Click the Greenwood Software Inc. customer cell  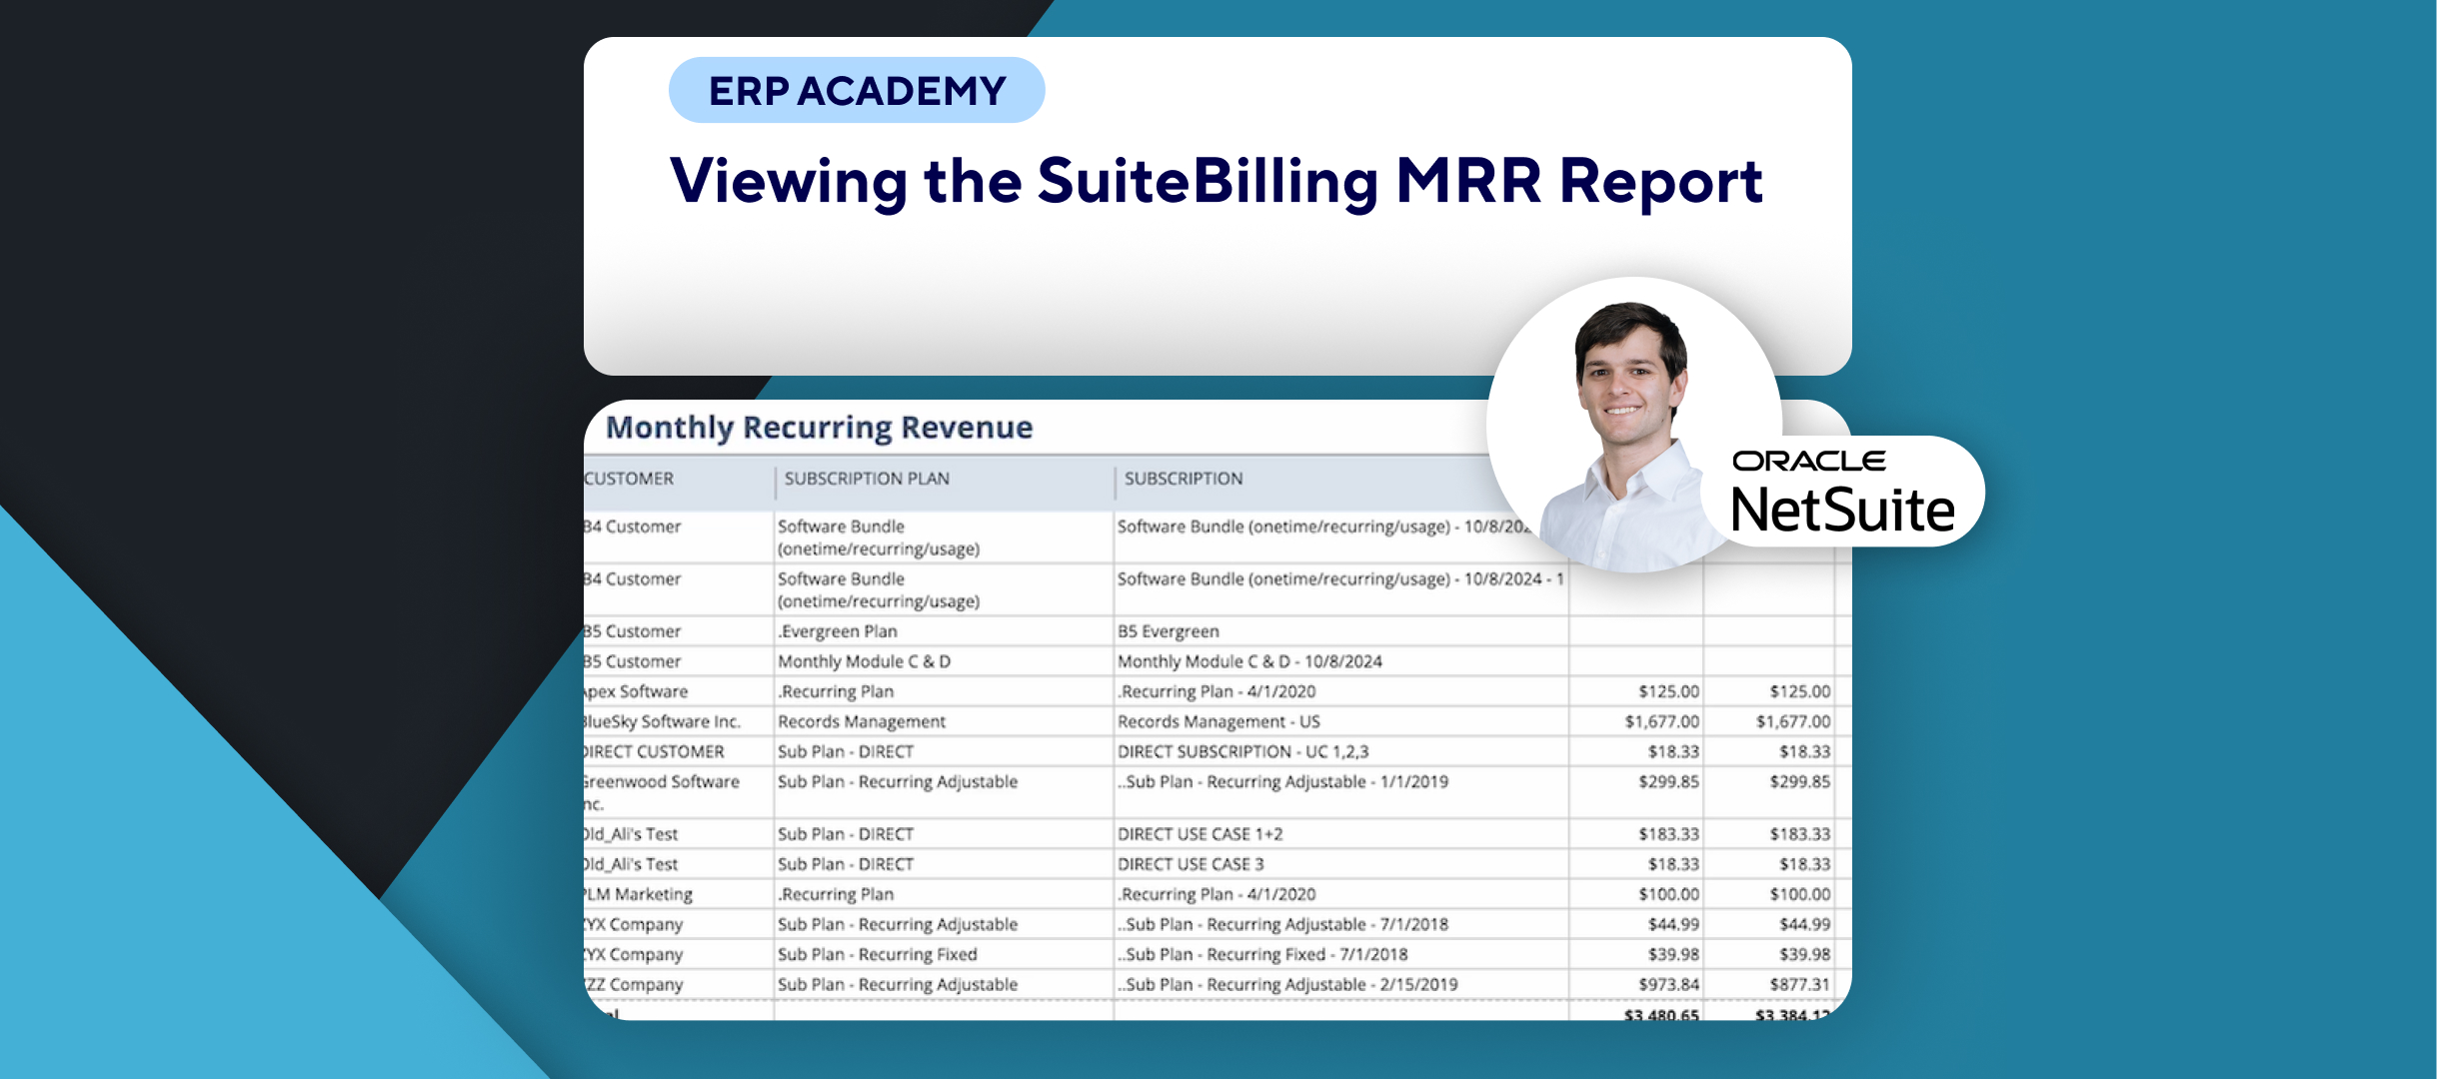(x=662, y=791)
